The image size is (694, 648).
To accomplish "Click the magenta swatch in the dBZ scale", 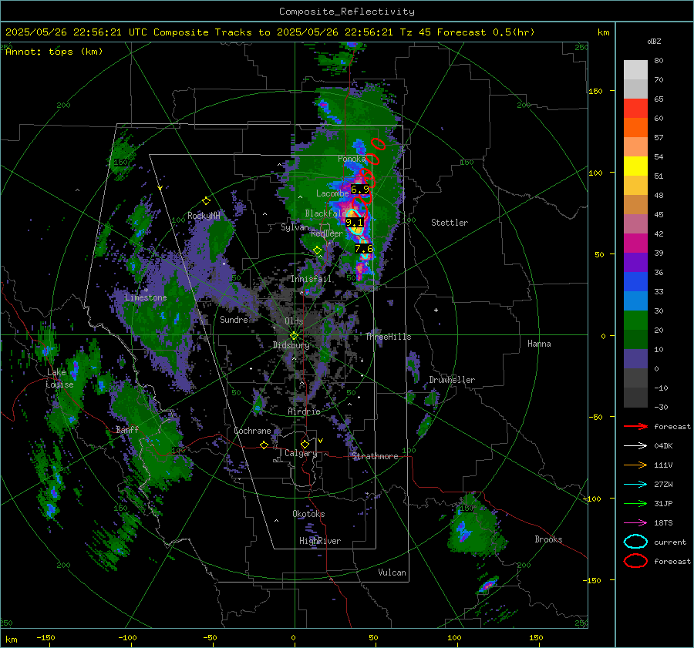I will coord(635,243).
